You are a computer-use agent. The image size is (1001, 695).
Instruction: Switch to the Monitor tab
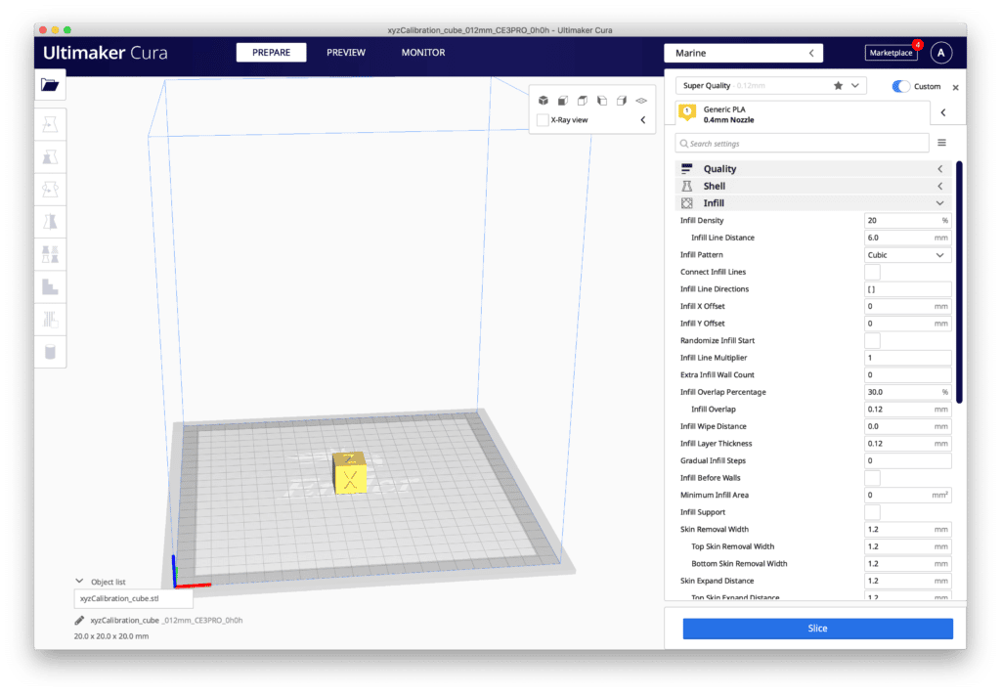coord(423,53)
